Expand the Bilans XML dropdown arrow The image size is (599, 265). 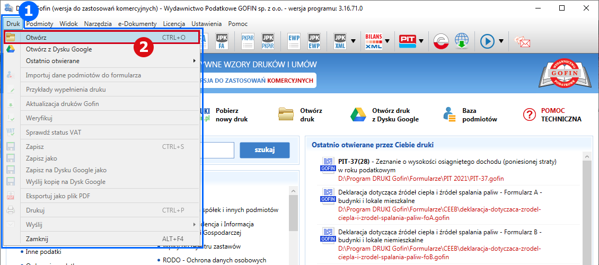pos(387,40)
